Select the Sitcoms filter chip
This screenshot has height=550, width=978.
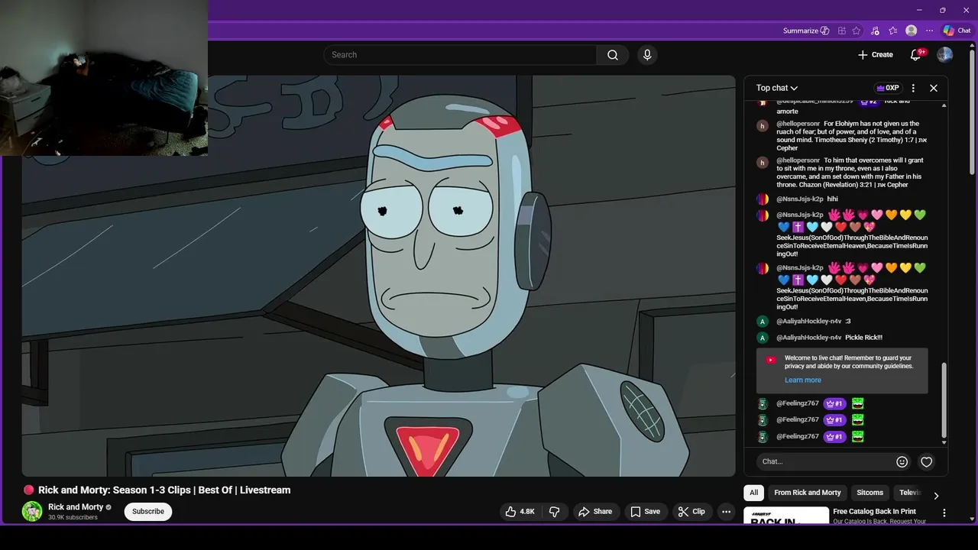870,493
